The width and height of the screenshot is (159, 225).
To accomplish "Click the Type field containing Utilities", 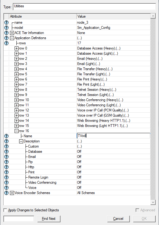I will point(84,7).
